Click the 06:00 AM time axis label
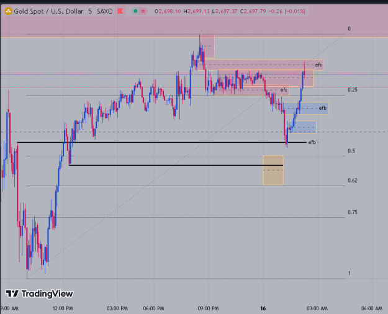This screenshot has height=314, width=388. click(x=372, y=308)
